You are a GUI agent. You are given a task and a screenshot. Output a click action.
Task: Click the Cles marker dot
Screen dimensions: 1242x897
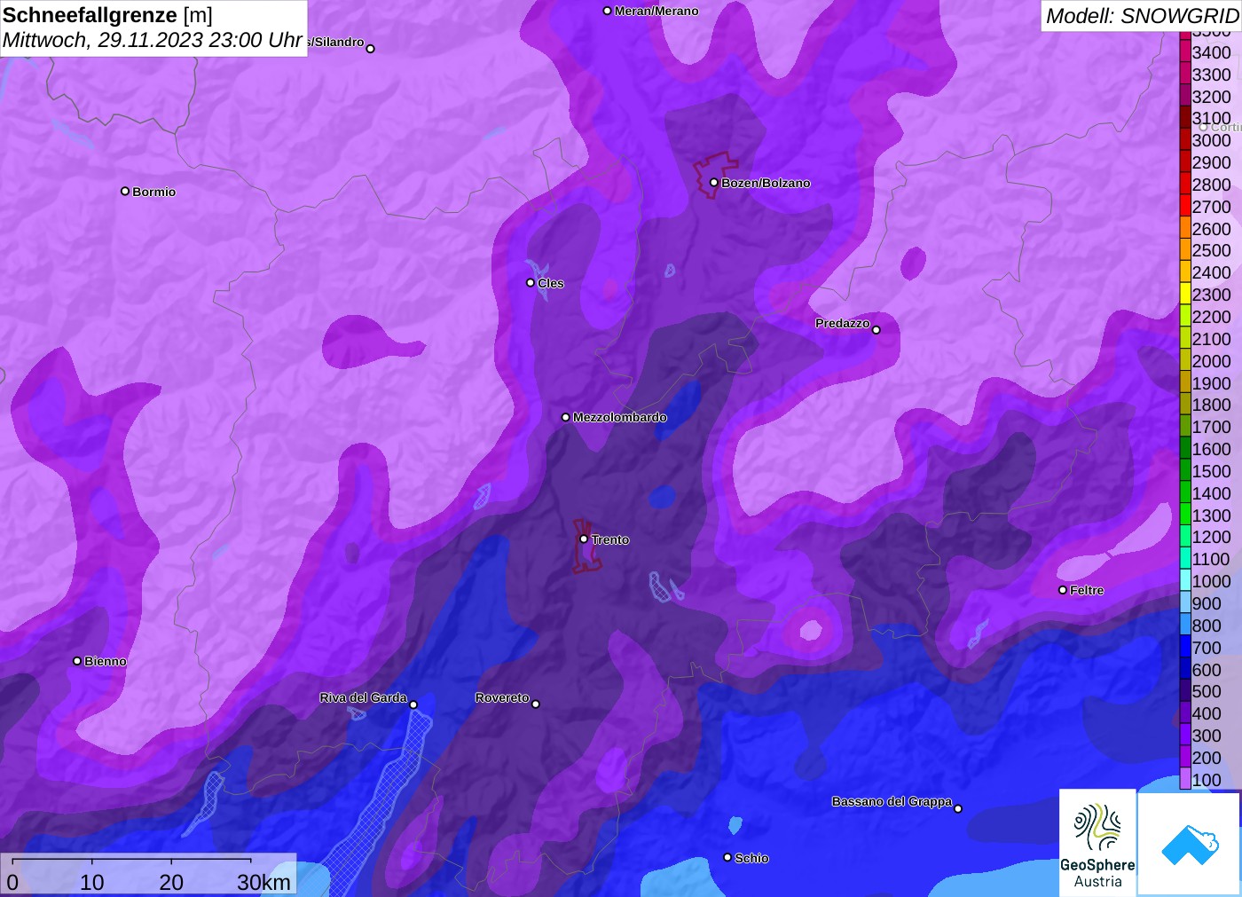531,283
